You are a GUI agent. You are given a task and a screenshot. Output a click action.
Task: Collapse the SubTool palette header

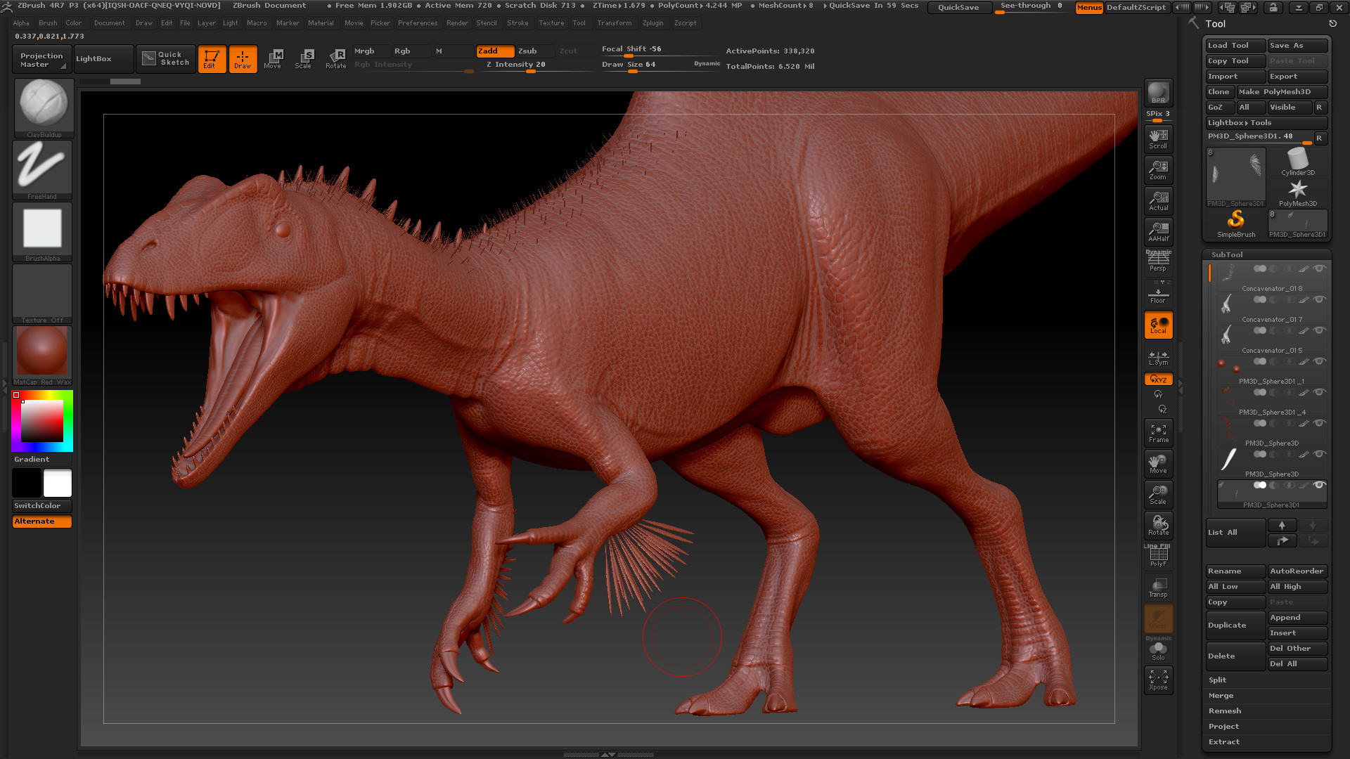point(1227,254)
